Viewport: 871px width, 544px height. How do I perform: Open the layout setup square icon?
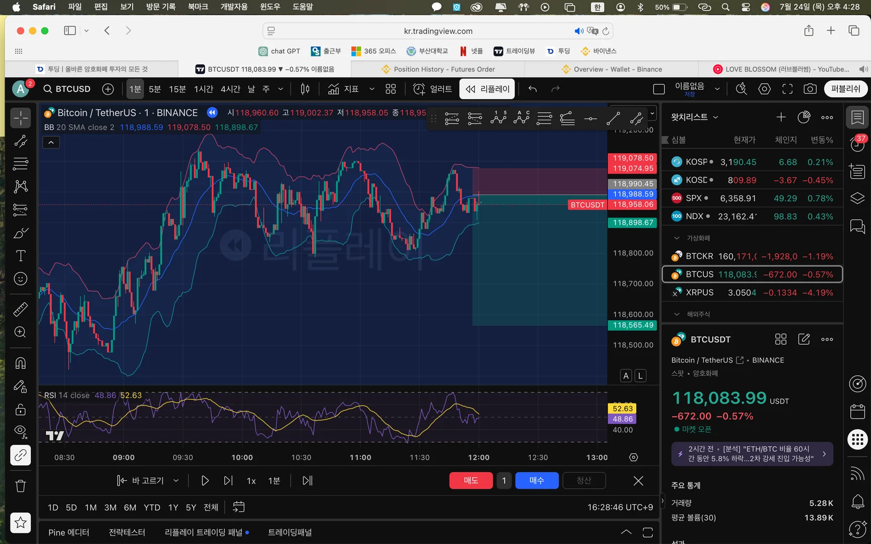(659, 89)
